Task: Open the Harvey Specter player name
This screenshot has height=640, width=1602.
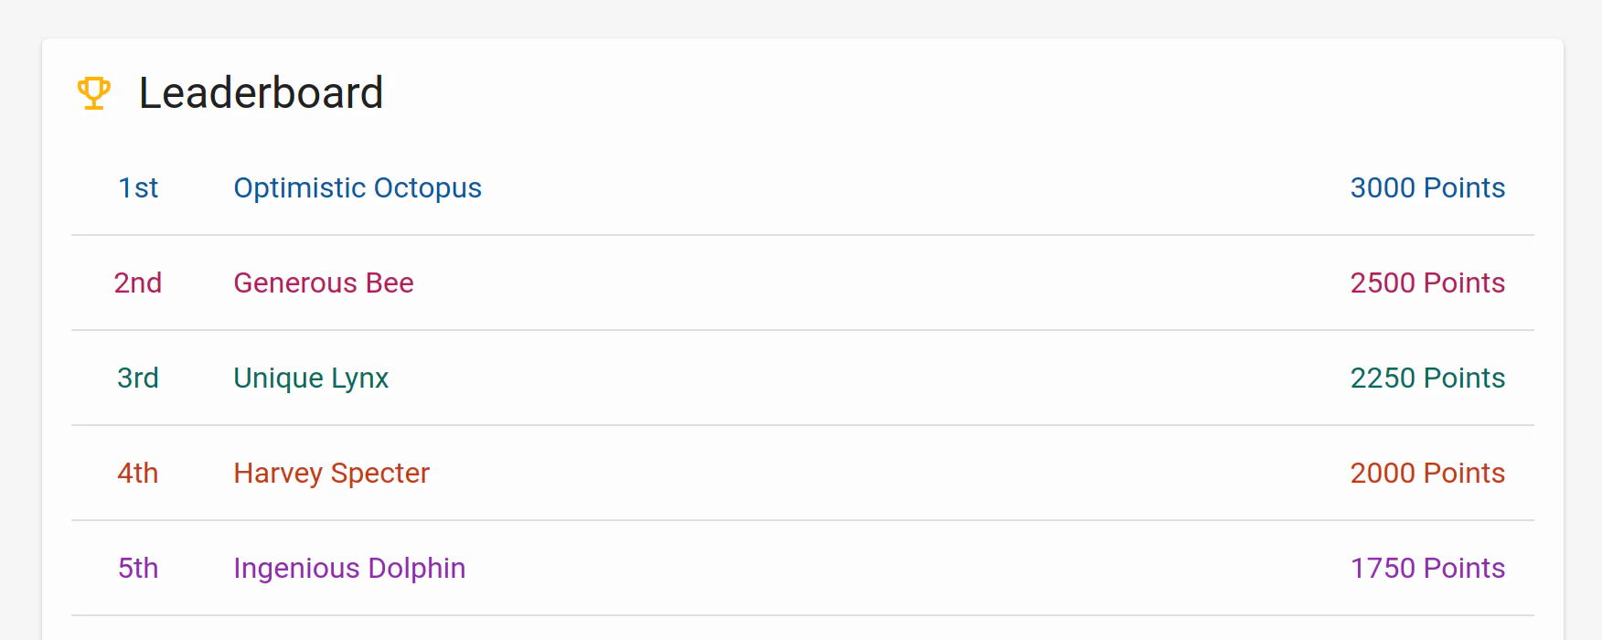Action: 331,473
